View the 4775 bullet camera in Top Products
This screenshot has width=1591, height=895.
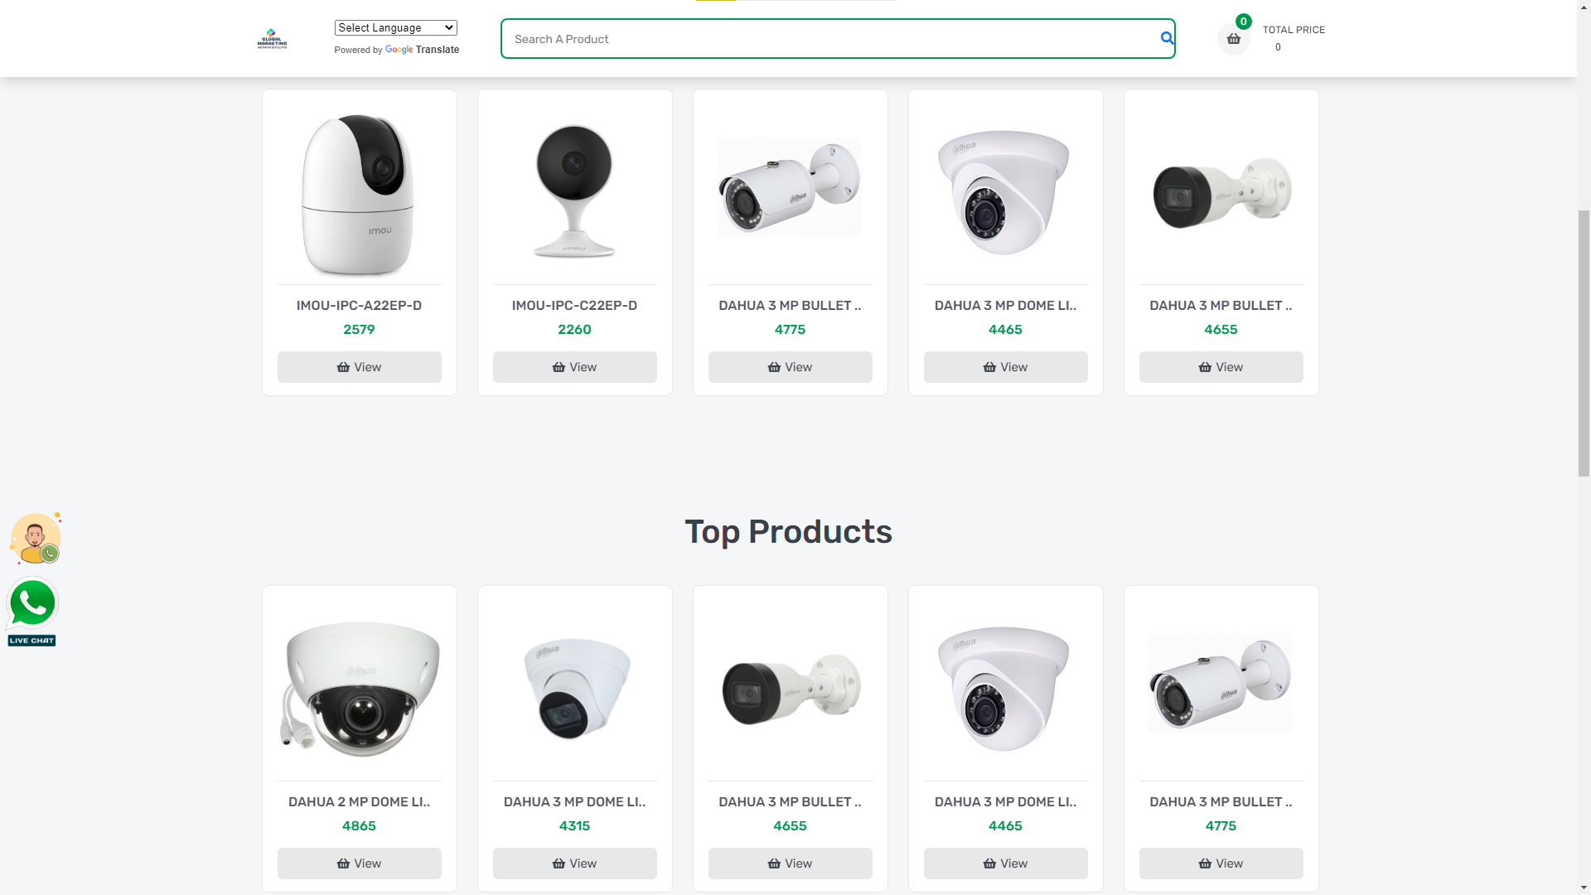tap(1221, 864)
